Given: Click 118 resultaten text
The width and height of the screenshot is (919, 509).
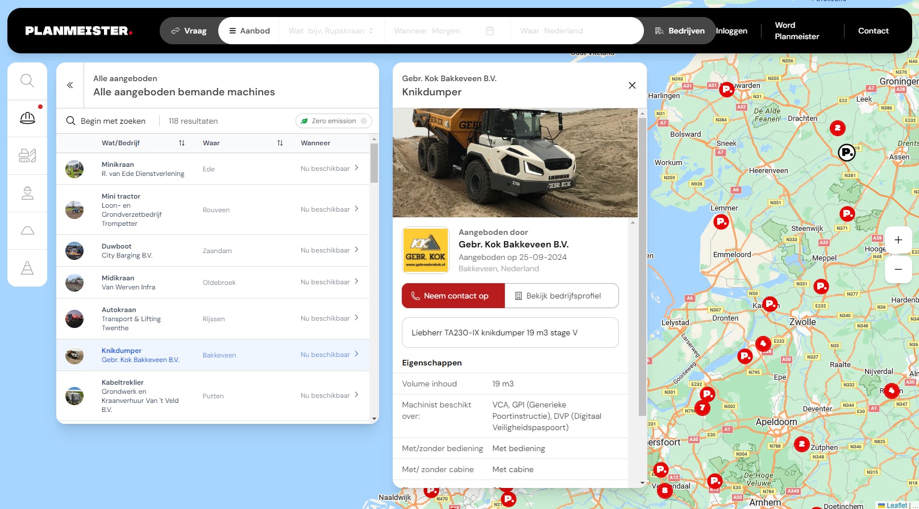Looking at the screenshot, I should pos(193,121).
